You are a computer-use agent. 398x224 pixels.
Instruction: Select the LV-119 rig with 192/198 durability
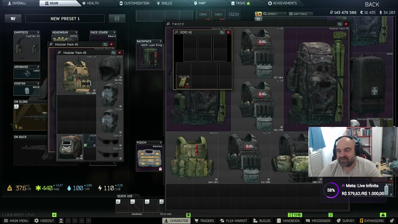tap(257, 105)
